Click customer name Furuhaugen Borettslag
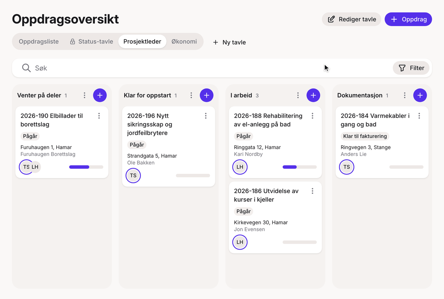The width and height of the screenshot is (444, 299). (x=48, y=154)
